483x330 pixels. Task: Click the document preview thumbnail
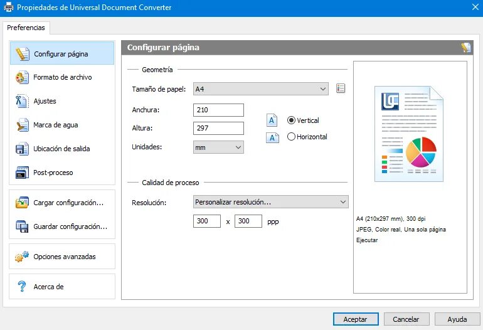coord(409,134)
